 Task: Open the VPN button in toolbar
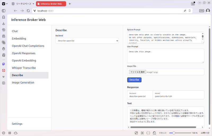(202, 11)
